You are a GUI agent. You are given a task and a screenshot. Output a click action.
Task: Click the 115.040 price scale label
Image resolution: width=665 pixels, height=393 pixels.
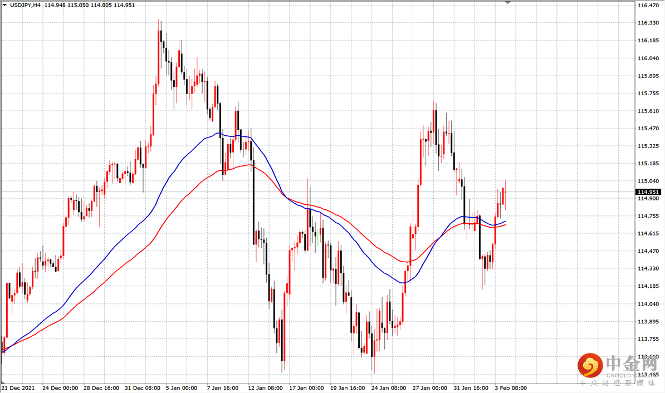[x=648, y=181]
